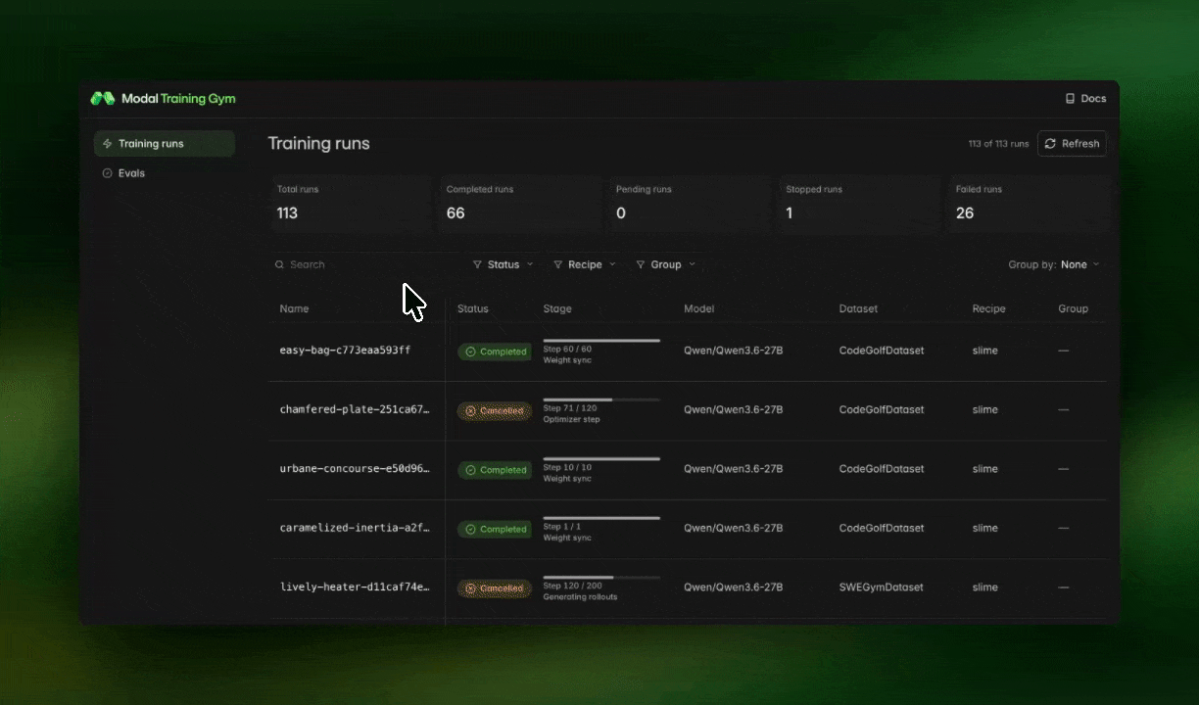Screen dimensions: 1199x705
Task: Click Optimizer step stage label
Action: point(571,420)
